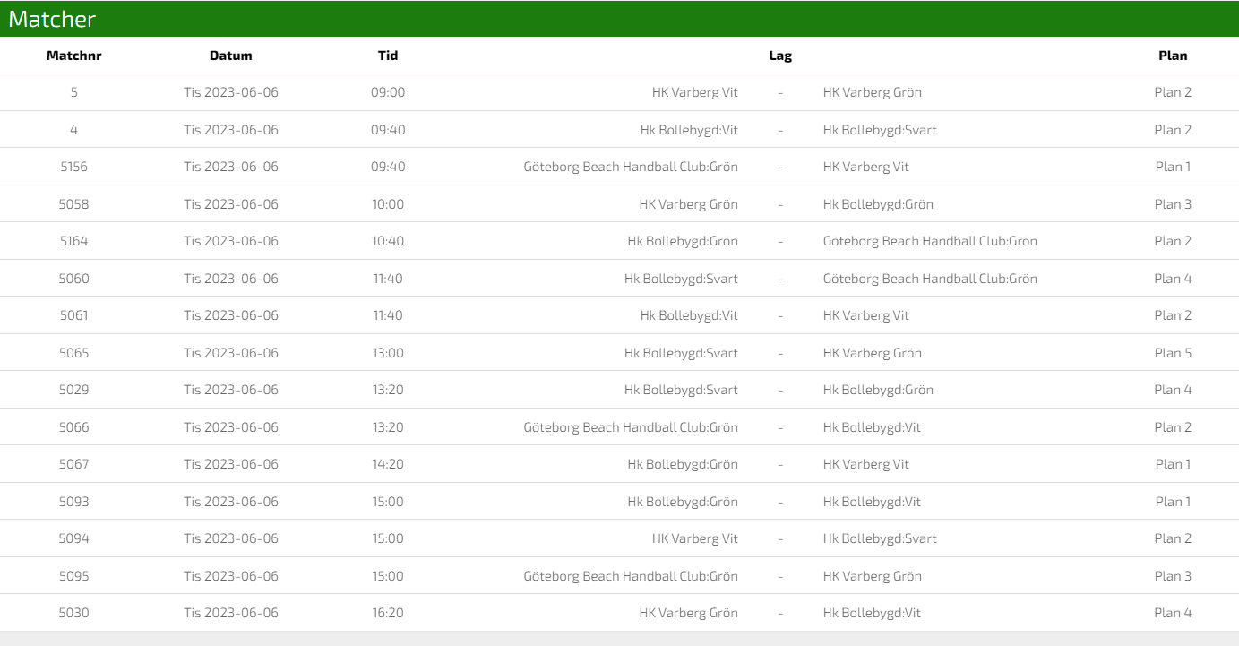The height and width of the screenshot is (646, 1239).
Task: Open match number 5058
Action: [x=73, y=204]
